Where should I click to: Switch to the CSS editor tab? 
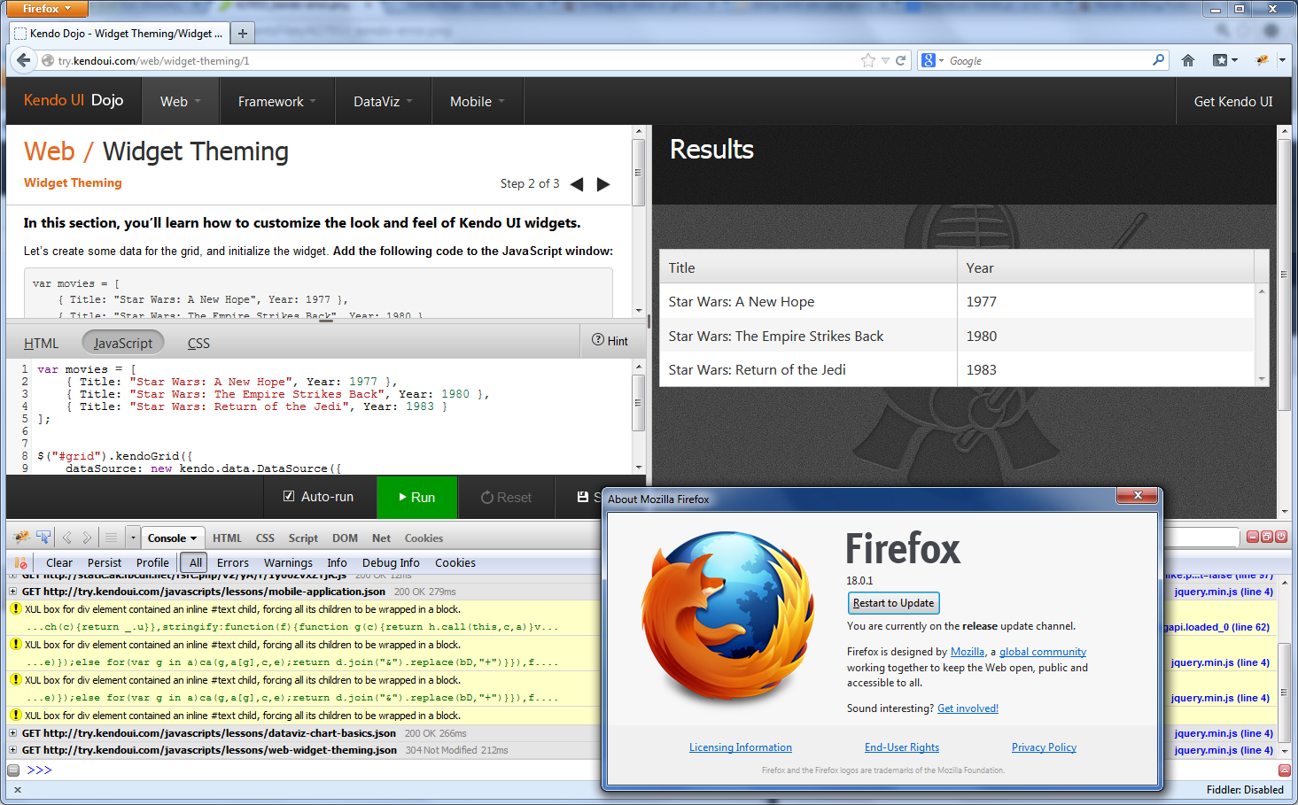(x=198, y=343)
